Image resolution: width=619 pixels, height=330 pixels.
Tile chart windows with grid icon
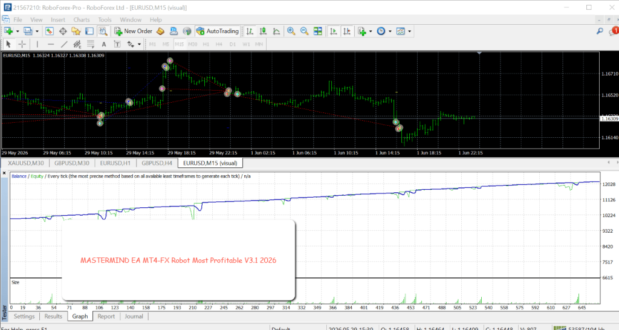[x=318, y=31]
